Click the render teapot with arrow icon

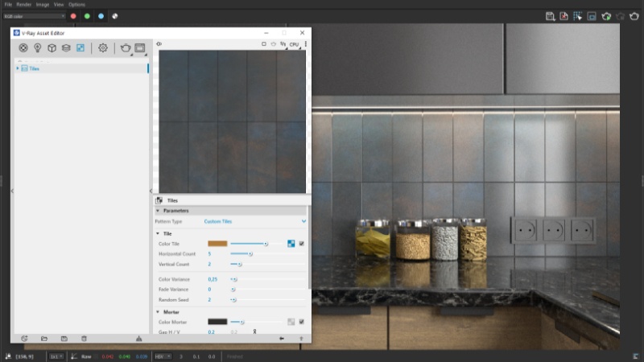(x=606, y=16)
